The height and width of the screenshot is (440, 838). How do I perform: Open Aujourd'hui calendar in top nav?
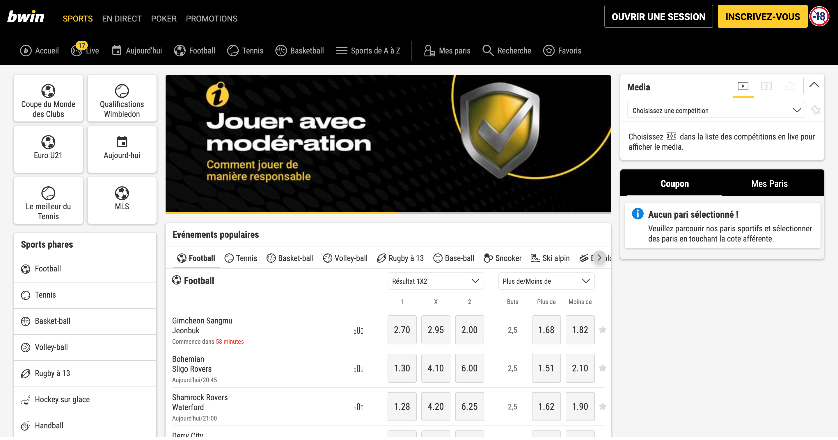point(137,51)
